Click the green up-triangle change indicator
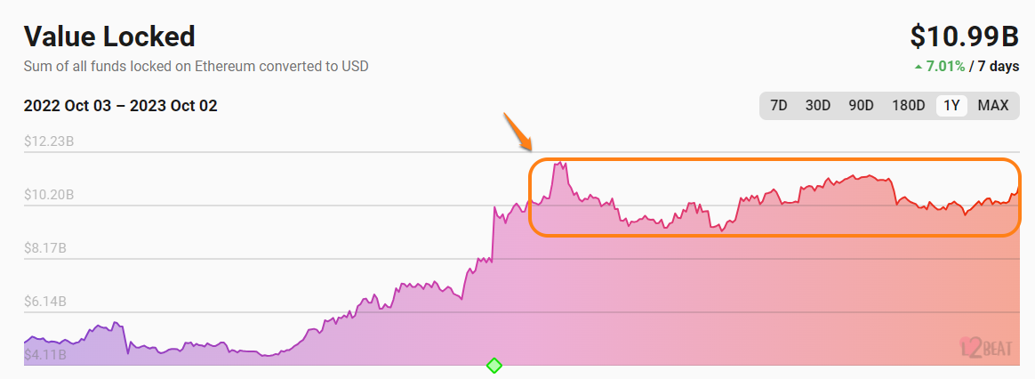1035x379 pixels. [917, 66]
